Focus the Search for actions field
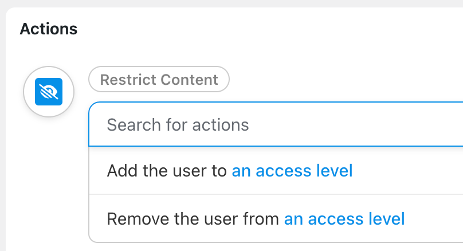 [x=276, y=124]
